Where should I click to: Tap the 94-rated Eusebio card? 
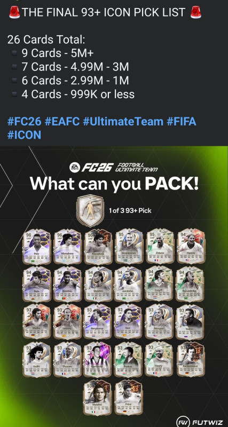68,284
